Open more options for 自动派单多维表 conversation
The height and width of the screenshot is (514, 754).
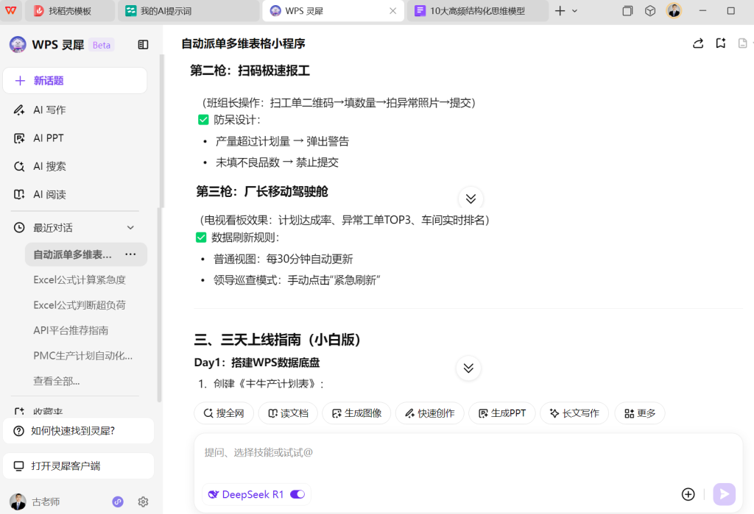pyautogui.click(x=130, y=254)
